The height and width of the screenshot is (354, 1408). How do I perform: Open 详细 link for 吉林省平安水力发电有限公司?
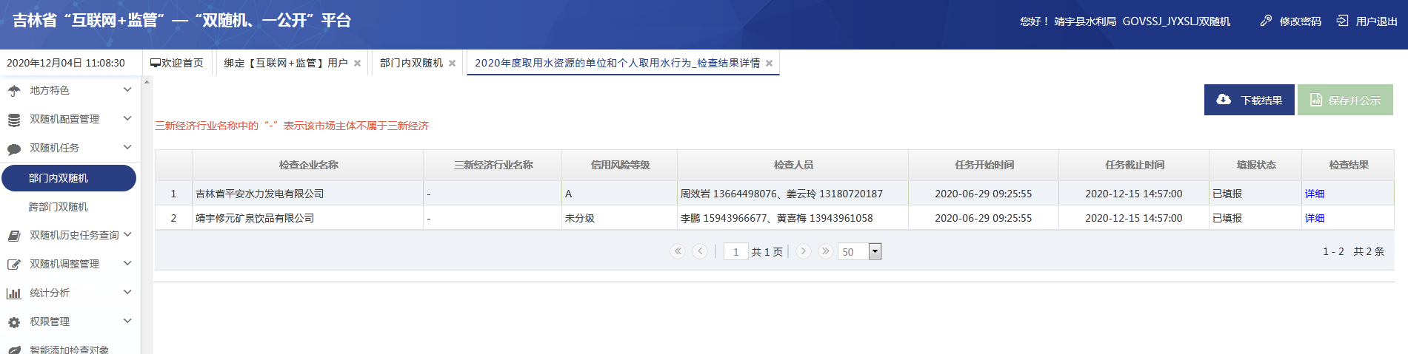pos(1315,194)
